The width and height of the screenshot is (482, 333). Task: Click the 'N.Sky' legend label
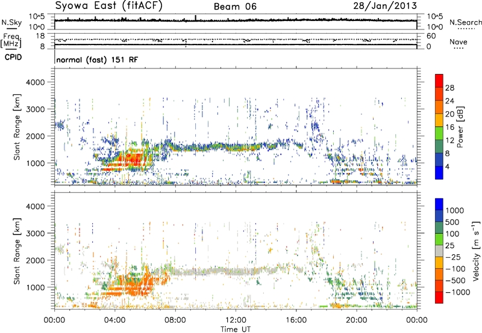[x=11, y=23]
